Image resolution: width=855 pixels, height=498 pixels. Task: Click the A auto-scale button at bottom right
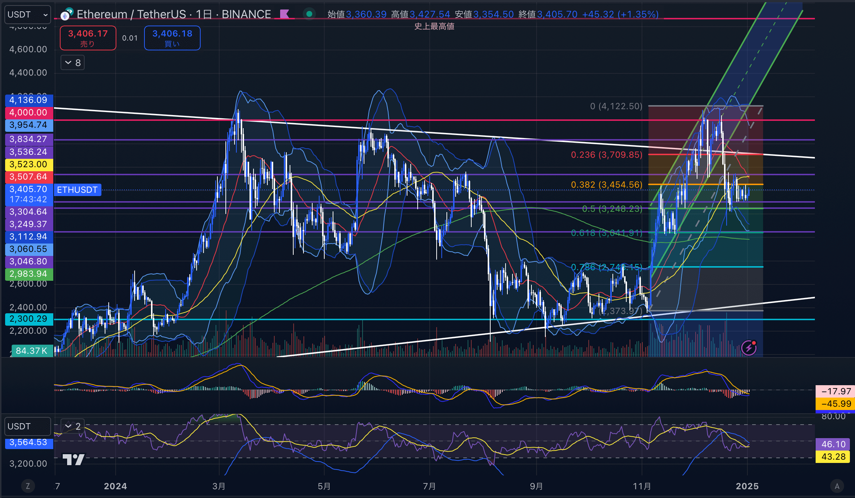click(837, 486)
